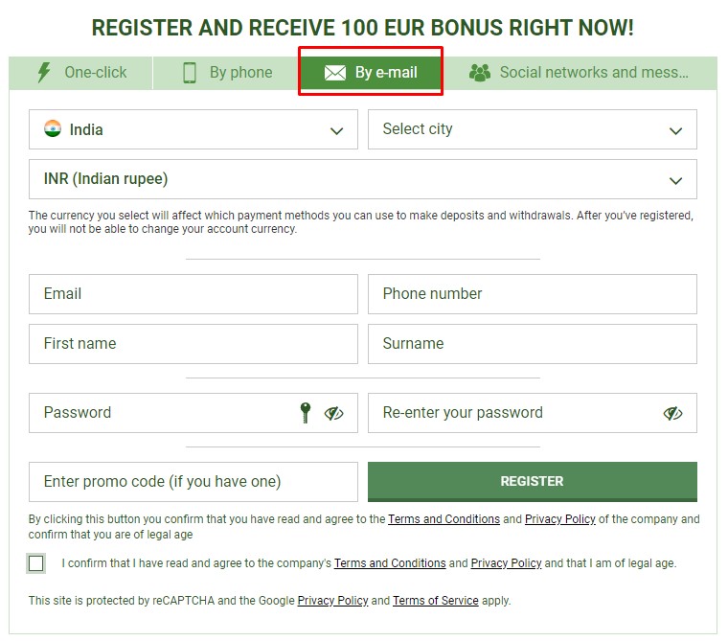Screen dimensions: 728x641
Task: Click the Phone number input field
Action: click(x=532, y=294)
